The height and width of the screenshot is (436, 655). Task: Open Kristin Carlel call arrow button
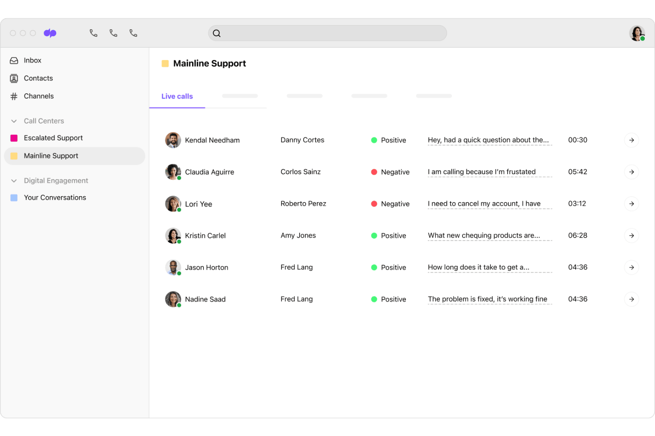tap(632, 235)
